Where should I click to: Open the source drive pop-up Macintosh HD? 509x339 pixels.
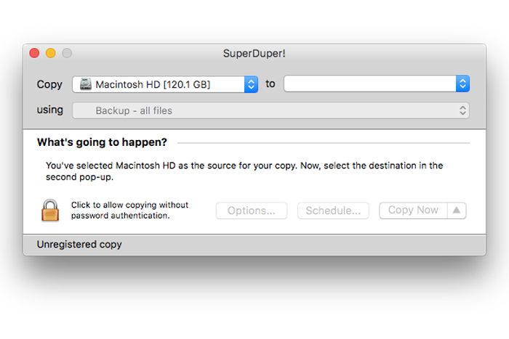165,84
